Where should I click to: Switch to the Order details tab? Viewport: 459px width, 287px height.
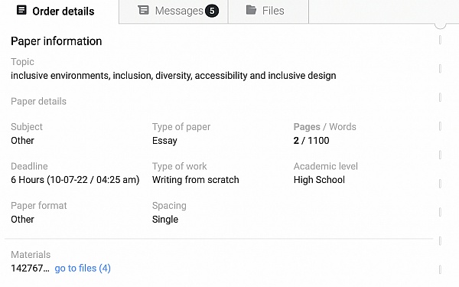pyautogui.click(x=56, y=11)
